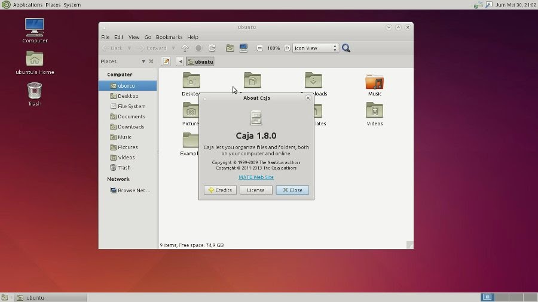Open Icon View mode dropdown
Screen dimensions: 538x302
point(316,48)
